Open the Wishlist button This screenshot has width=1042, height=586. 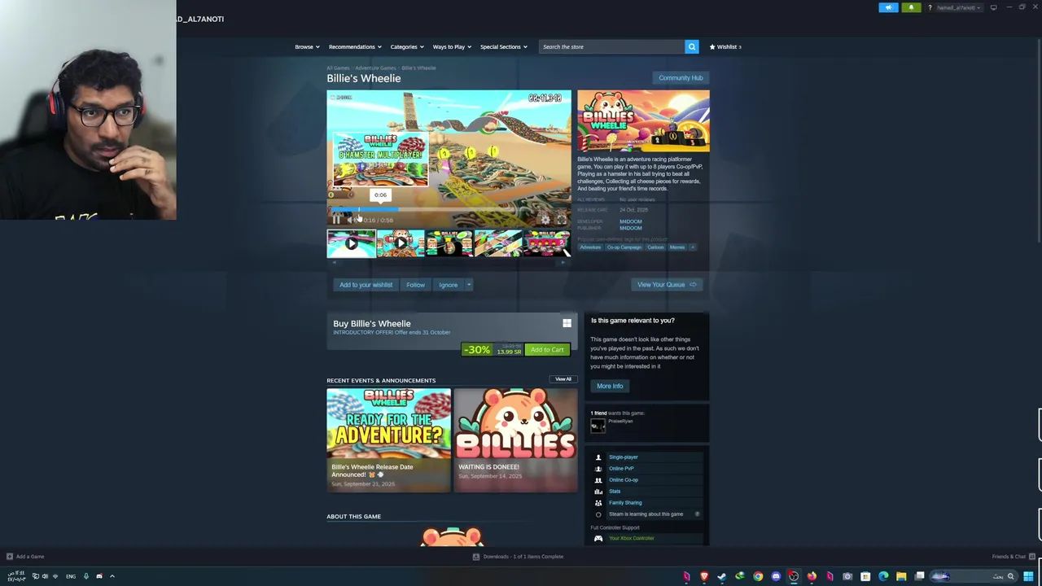(x=725, y=46)
